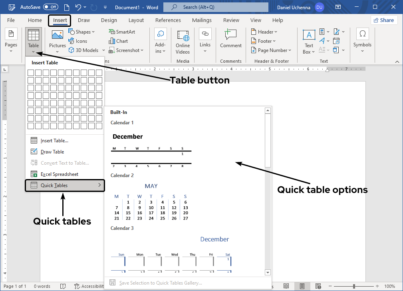Insert the Date and Time
The width and height of the screenshot is (403, 291).
(x=337, y=41)
